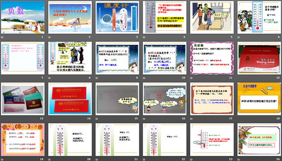Select slide 22 thermometer thumbnail
The width and height of the screenshot is (282, 161).
164,140
